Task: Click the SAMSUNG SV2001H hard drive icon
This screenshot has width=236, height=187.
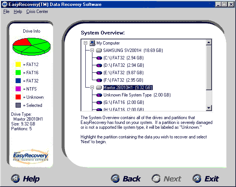Action: [x=99, y=50]
